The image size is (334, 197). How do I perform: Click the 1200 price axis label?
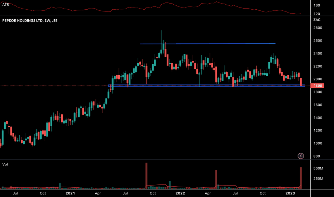pyautogui.click(x=318, y=130)
